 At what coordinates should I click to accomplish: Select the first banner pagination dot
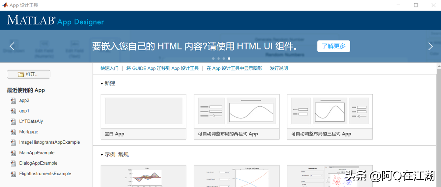(213, 58)
